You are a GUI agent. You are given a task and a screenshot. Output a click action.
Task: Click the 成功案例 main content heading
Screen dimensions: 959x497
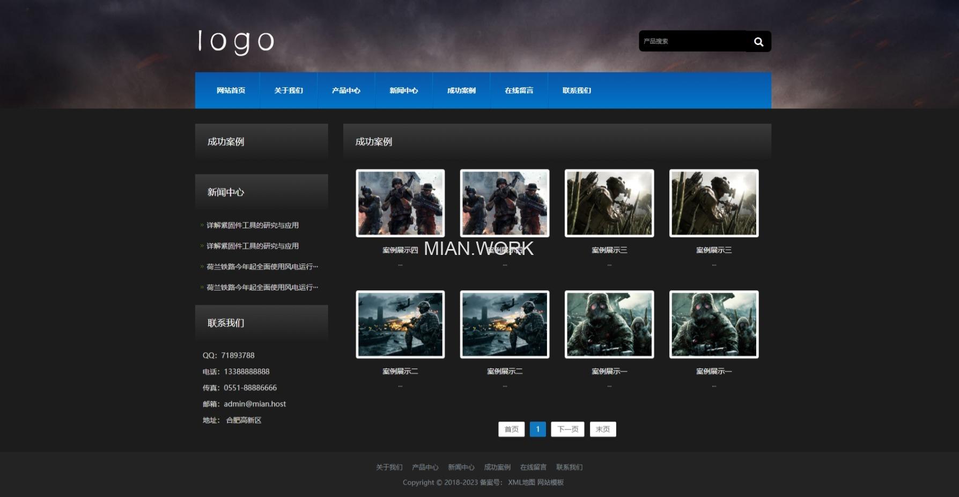click(x=374, y=141)
